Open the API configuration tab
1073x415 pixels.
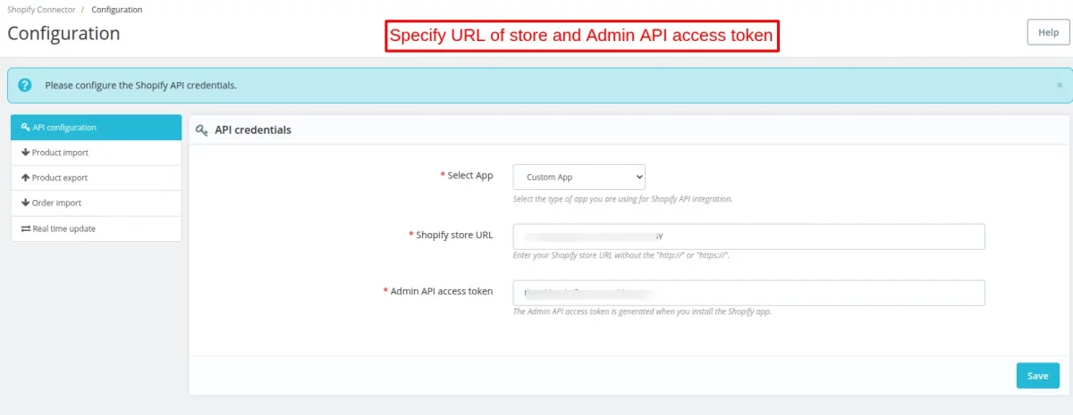[x=96, y=128]
